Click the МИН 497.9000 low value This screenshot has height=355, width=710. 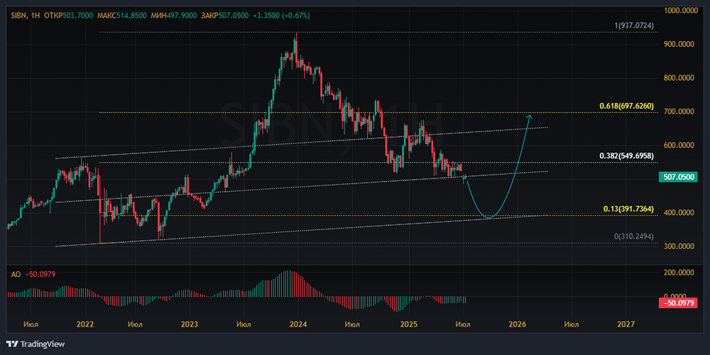173,16
